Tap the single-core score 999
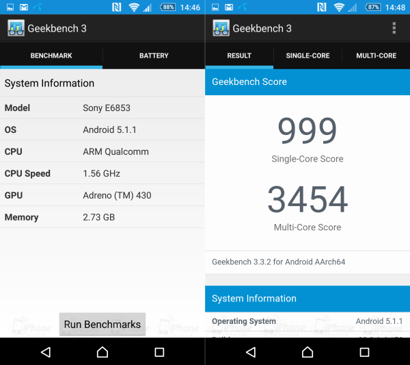Screen dimensions: 410x365 [x=307, y=130]
